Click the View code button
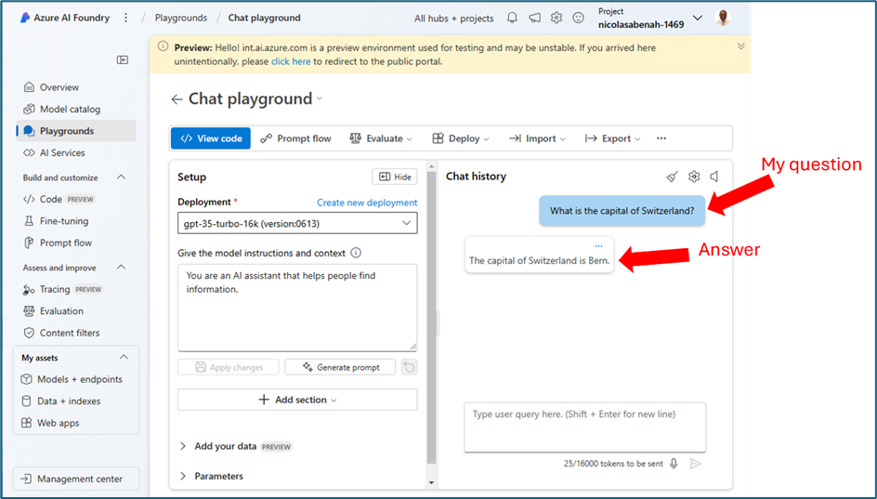This screenshot has height=499, width=877. click(211, 138)
